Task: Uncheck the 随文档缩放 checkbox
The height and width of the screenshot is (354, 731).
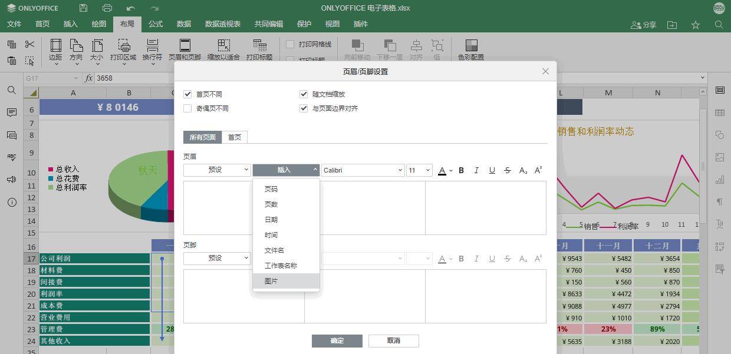Action: click(304, 94)
